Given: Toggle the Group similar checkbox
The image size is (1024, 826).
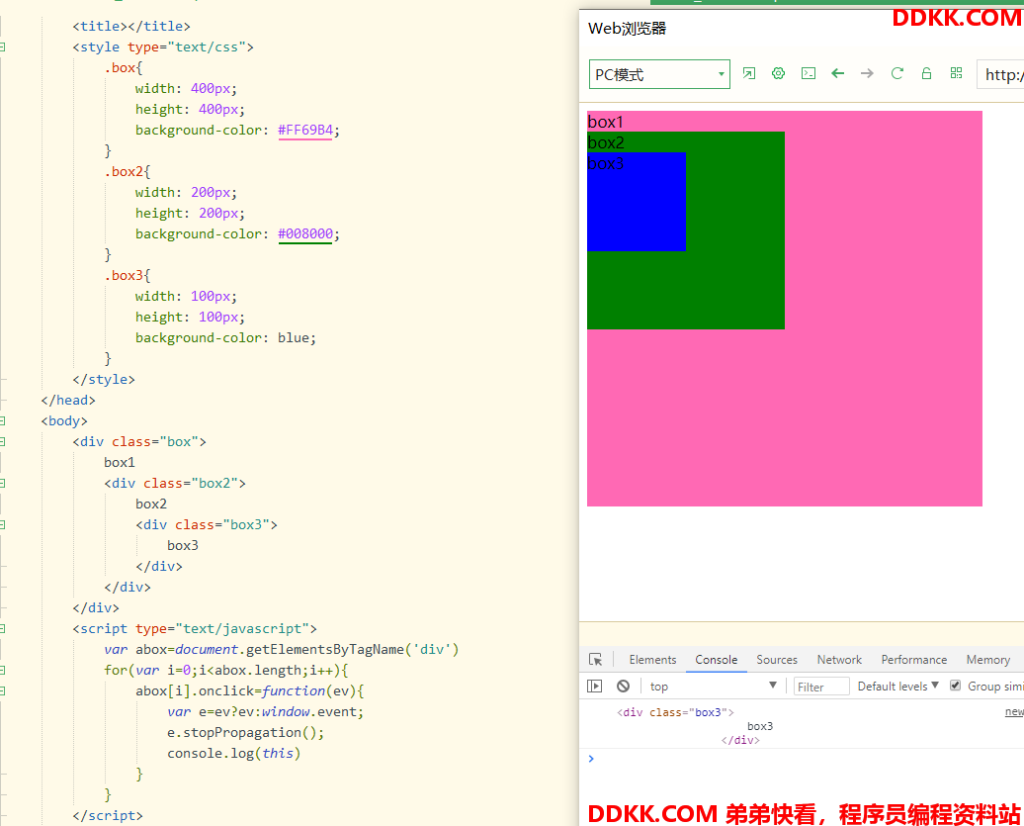Looking at the screenshot, I should 956,686.
